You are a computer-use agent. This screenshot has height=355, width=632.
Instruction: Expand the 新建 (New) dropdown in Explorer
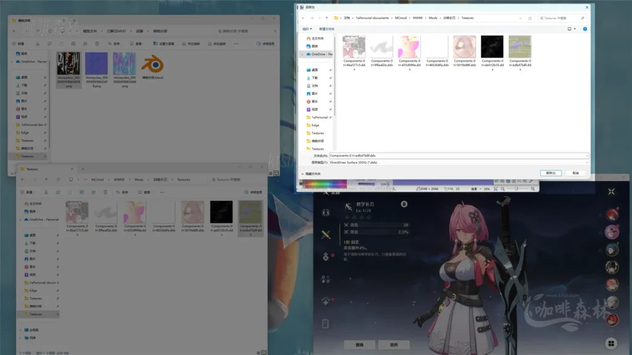25,44
